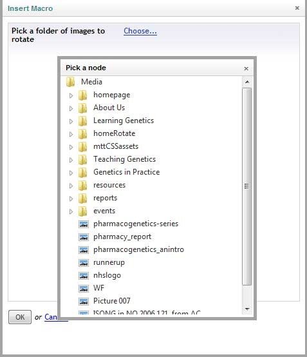Expand the Learning Genetics tree node
This screenshot has width=307, height=357.
click(x=71, y=121)
